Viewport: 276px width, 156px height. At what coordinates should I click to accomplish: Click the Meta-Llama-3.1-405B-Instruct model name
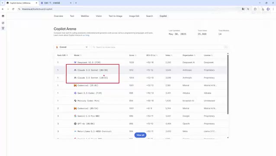tap(94, 131)
